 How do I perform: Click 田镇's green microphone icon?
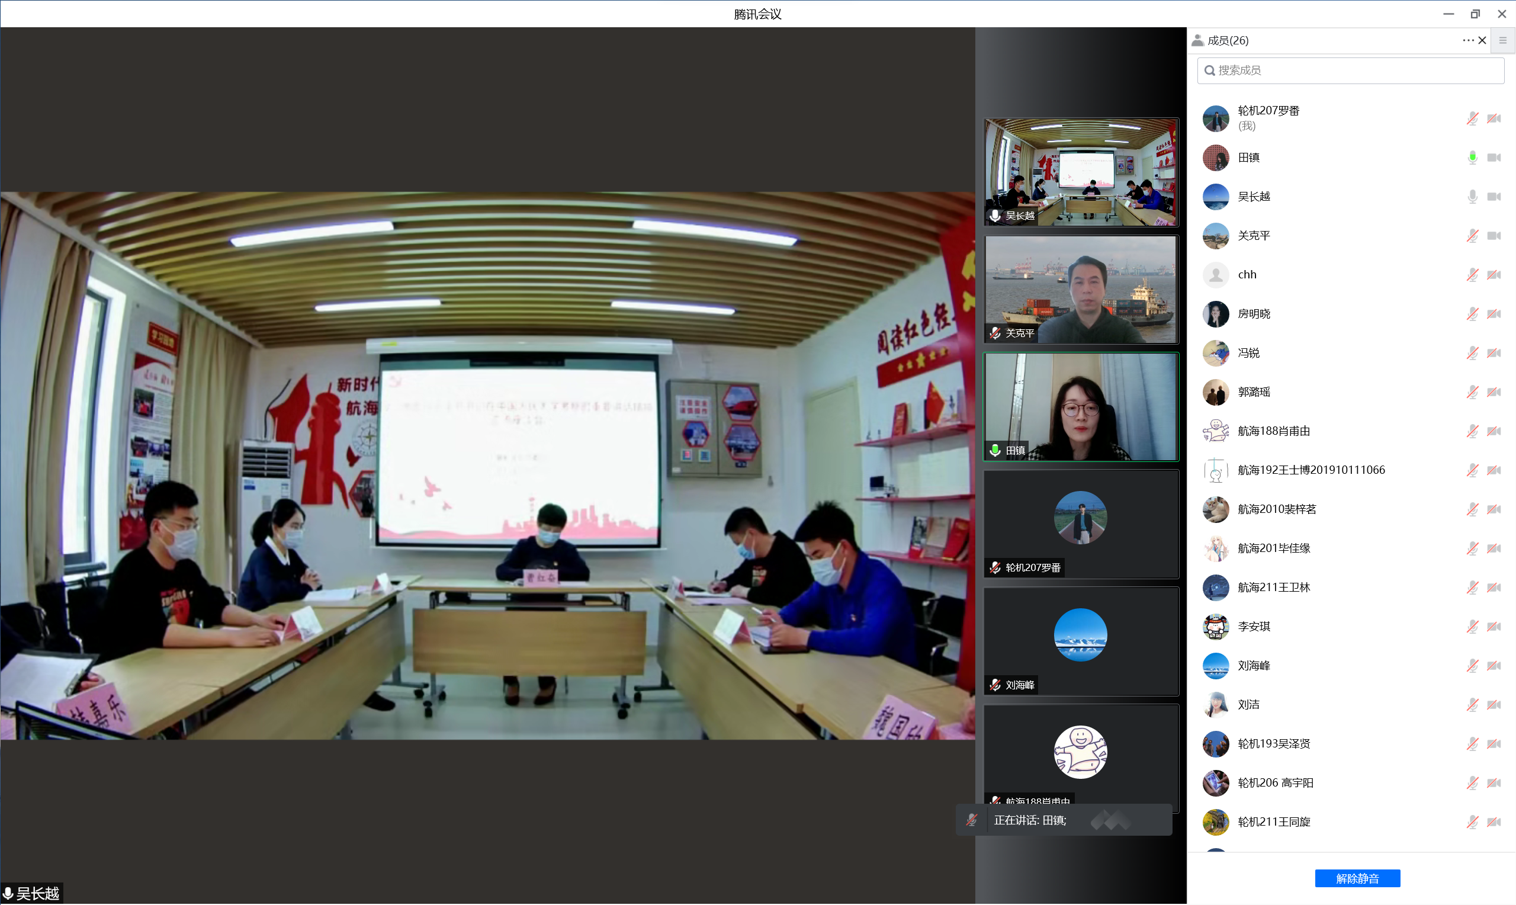pyautogui.click(x=1472, y=158)
